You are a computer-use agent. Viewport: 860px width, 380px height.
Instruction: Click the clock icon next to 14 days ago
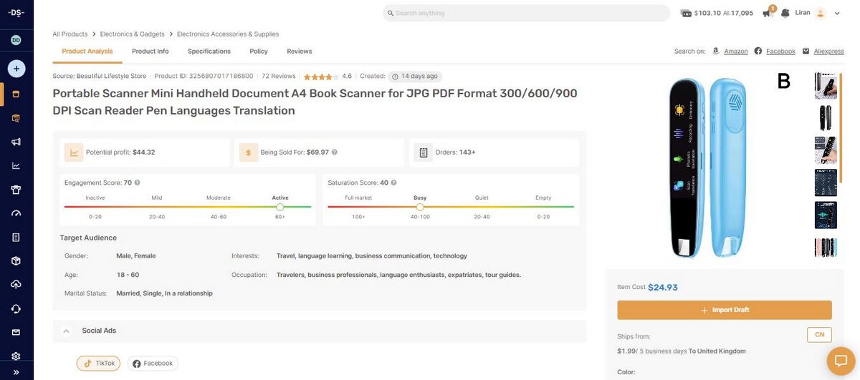point(395,76)
